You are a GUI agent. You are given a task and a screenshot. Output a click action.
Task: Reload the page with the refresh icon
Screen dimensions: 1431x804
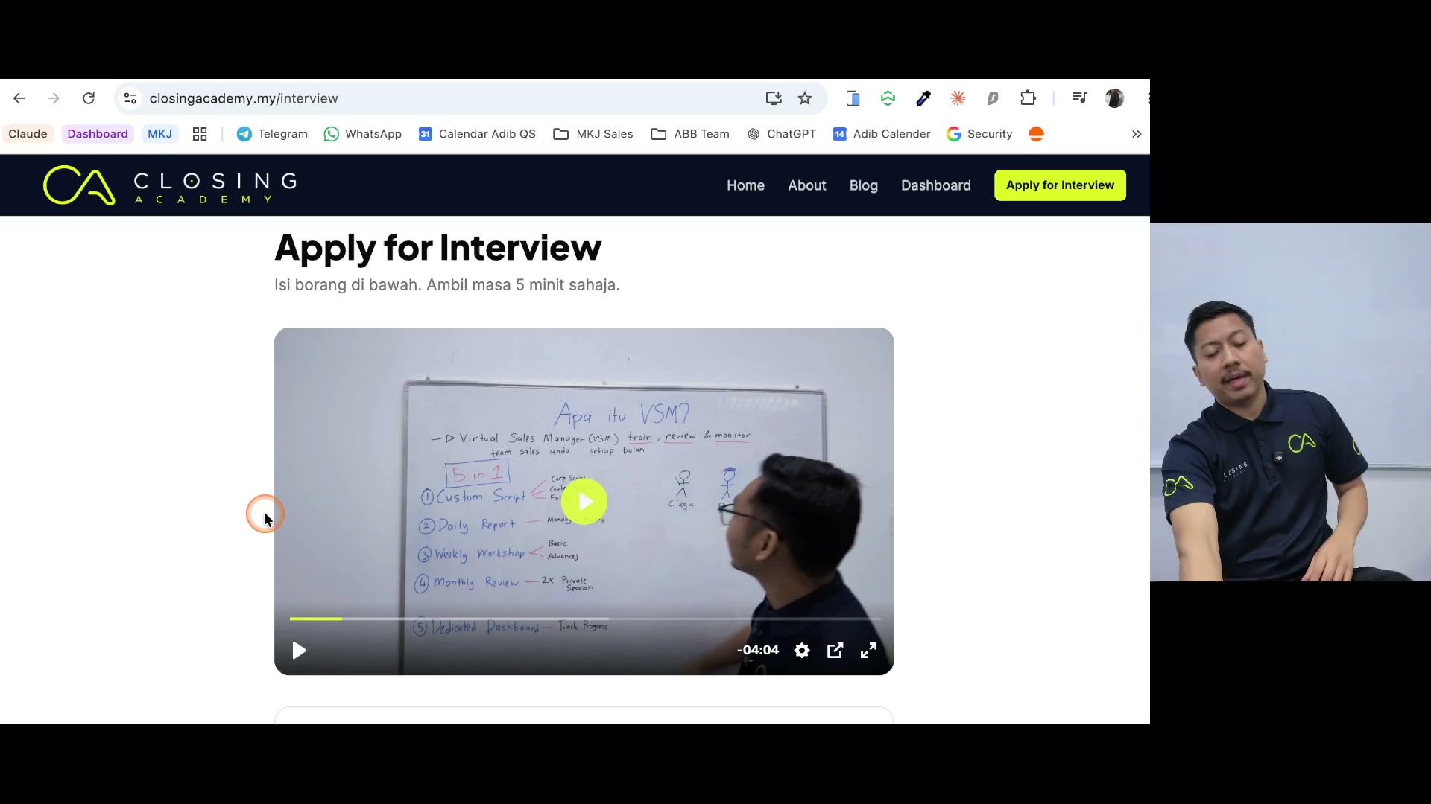click(x=89, y=98)
